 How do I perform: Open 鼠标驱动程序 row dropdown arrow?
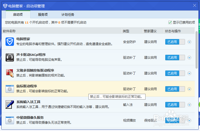coord(189,89)
